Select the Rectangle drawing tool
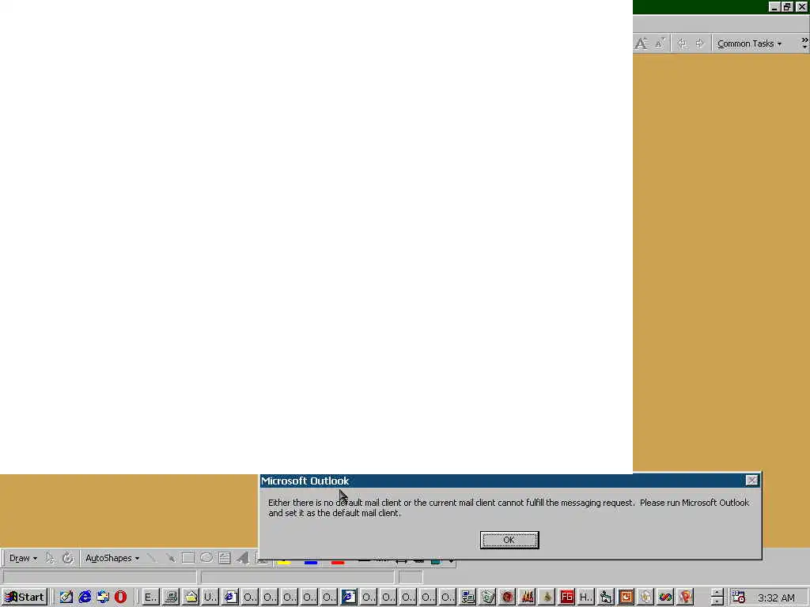Image resolution: width=810 pixels, height=607 pixels. pyautogui.click(x=188, y=558)
